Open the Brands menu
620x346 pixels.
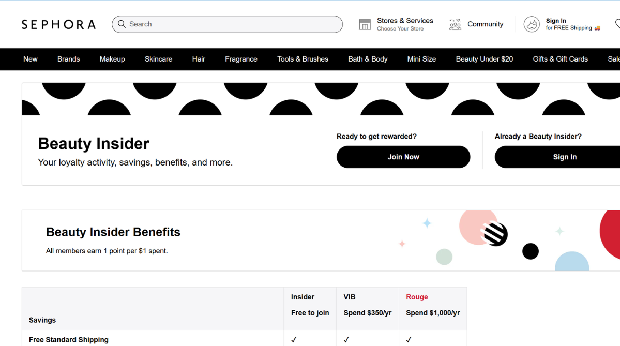[x=68, y=59]
